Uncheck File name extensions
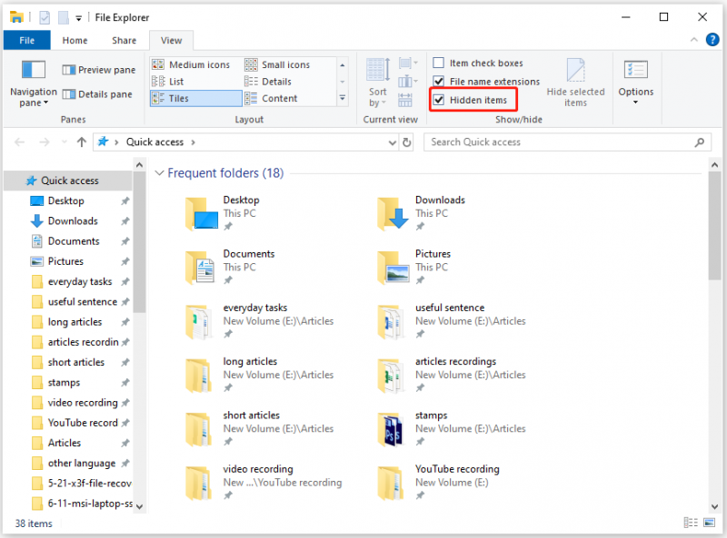Screen dimensions: 727x538 coord(438,81)
